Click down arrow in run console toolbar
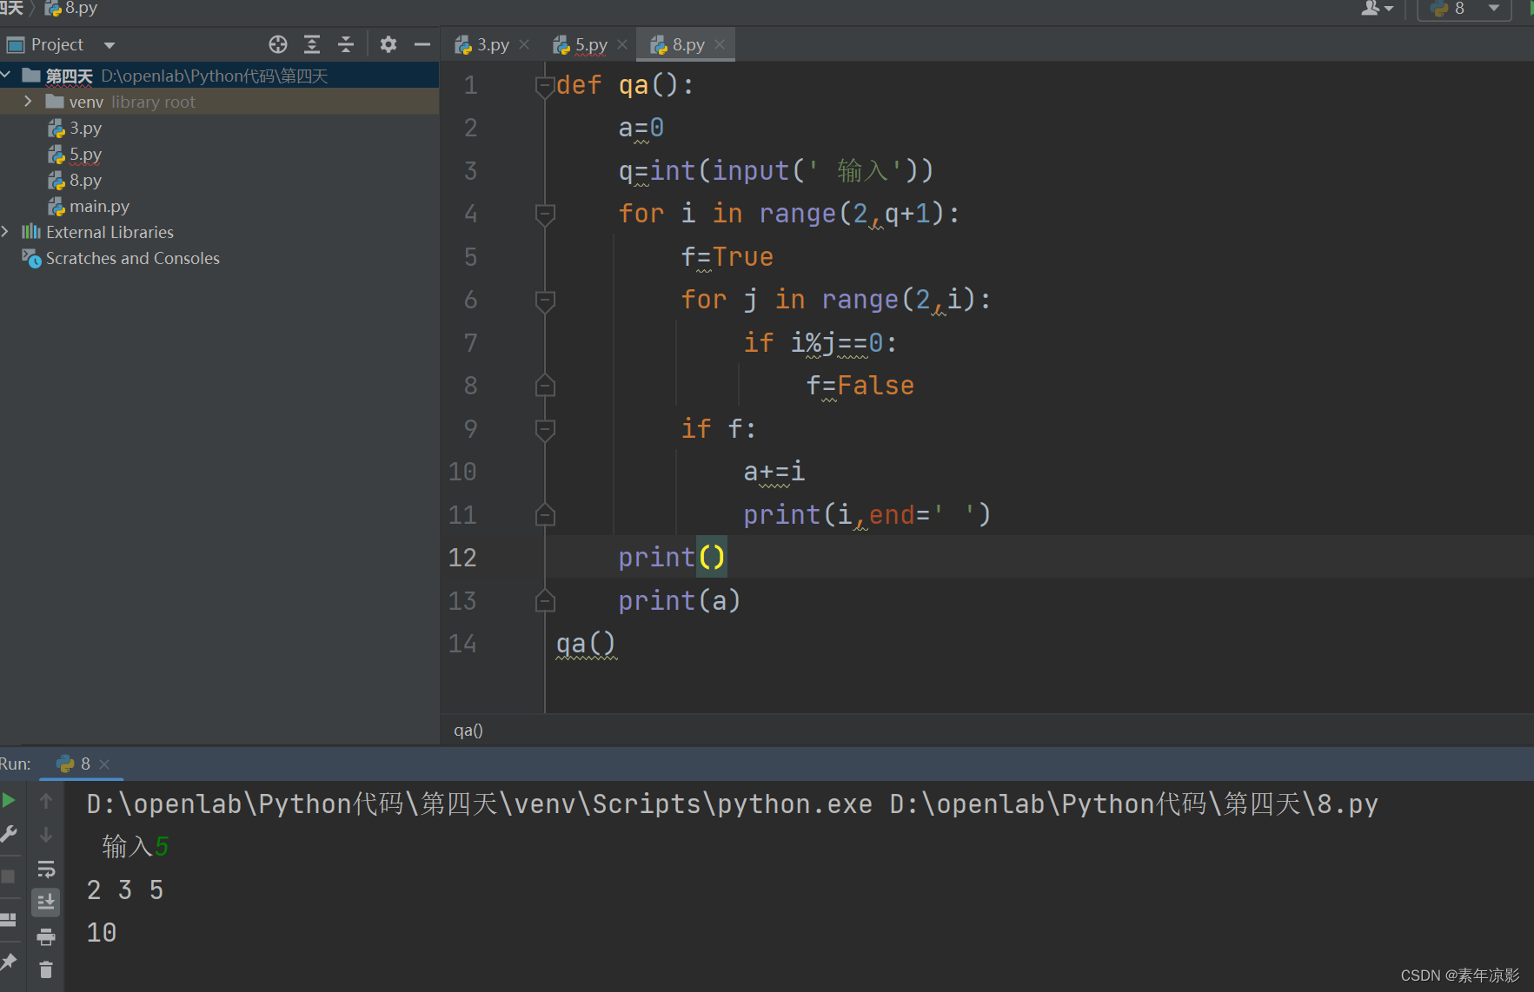 coord(46,835)
